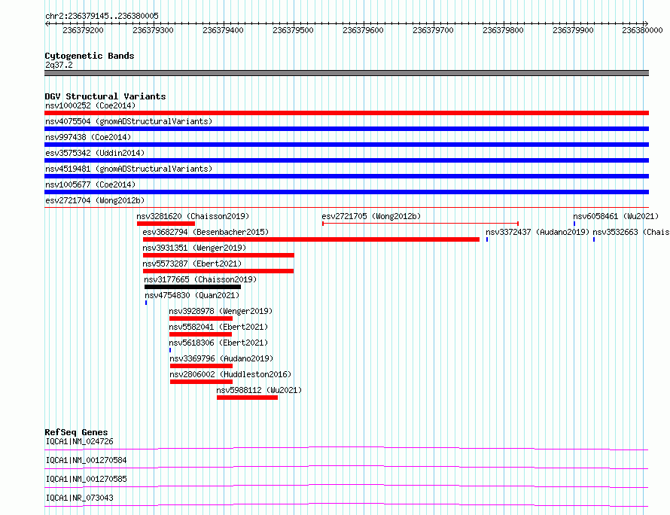Click ruler position 236379800

pos(504,30)
